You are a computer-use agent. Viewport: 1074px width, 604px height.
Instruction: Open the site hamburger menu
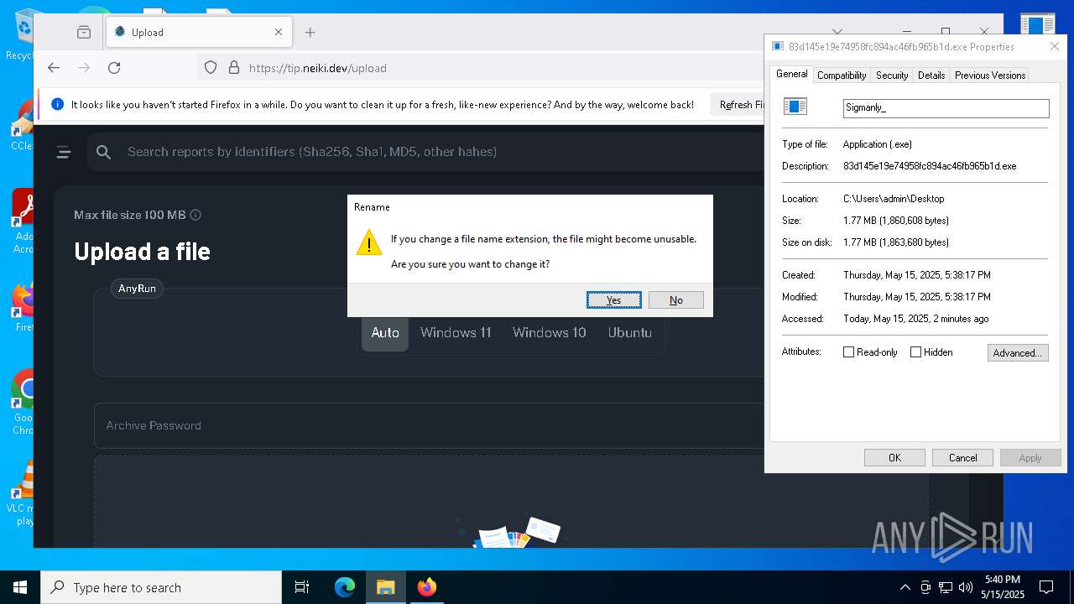pos(63,152)
